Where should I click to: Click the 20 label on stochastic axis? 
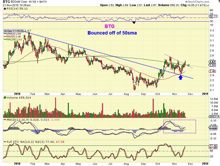[x=211, y=157]
